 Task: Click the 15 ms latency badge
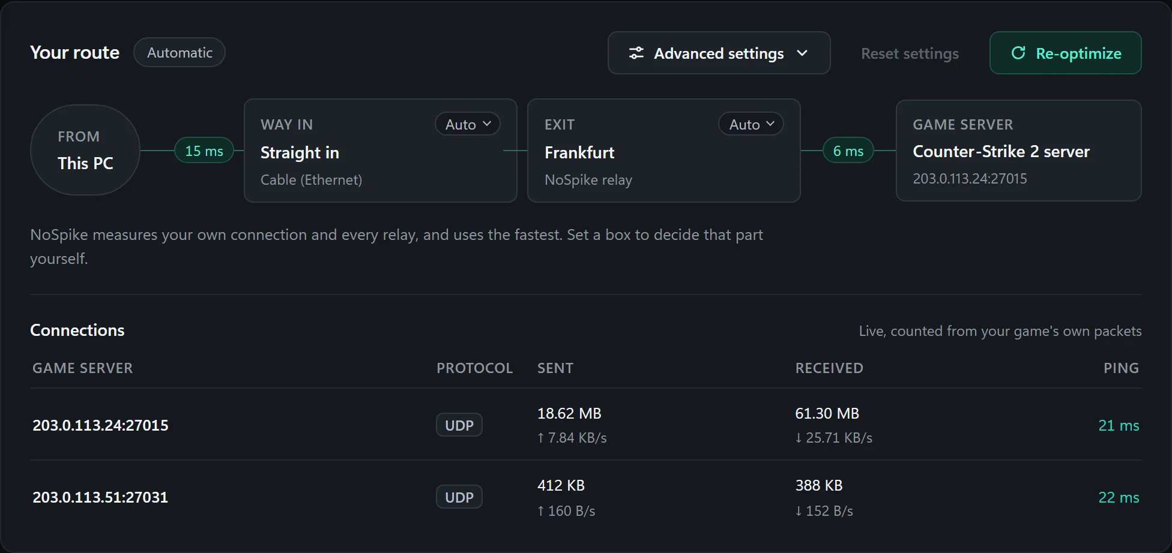click(x=204, y=151)
